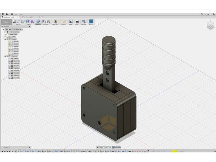Viewport: 216px width, 162px height.
Task: Jump timeline to the beginning
Action: pos(2,151)
